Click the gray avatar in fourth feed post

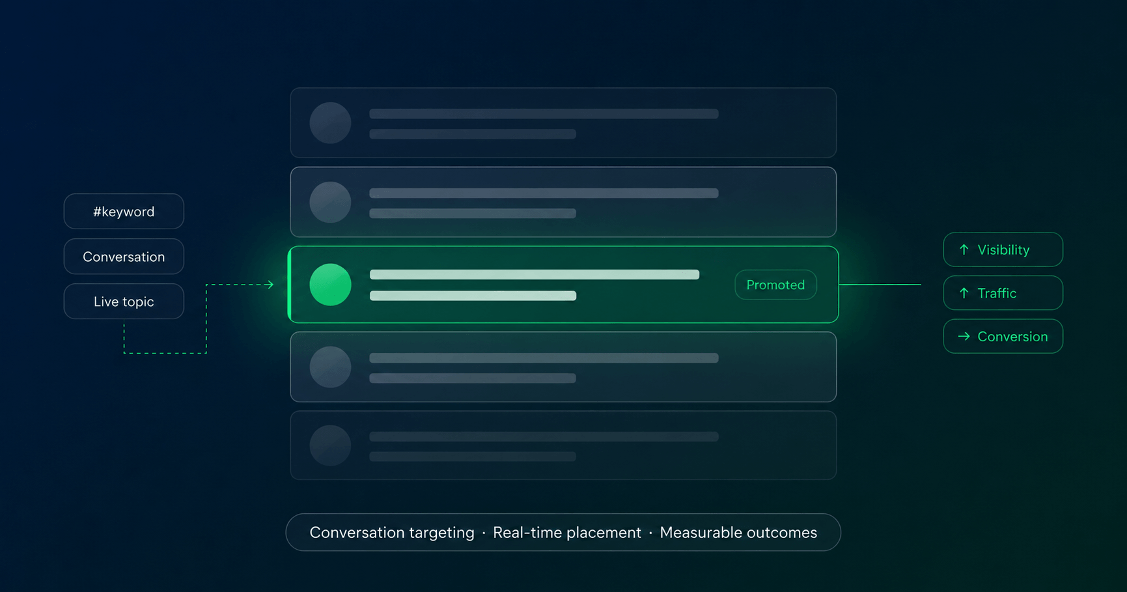pos(330,367)
